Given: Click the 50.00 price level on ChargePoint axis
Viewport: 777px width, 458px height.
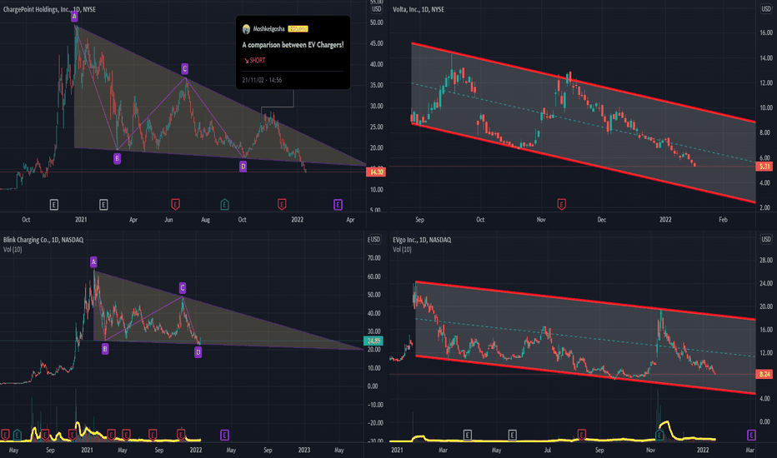Looking at the screenshot, I should (376, 22).
